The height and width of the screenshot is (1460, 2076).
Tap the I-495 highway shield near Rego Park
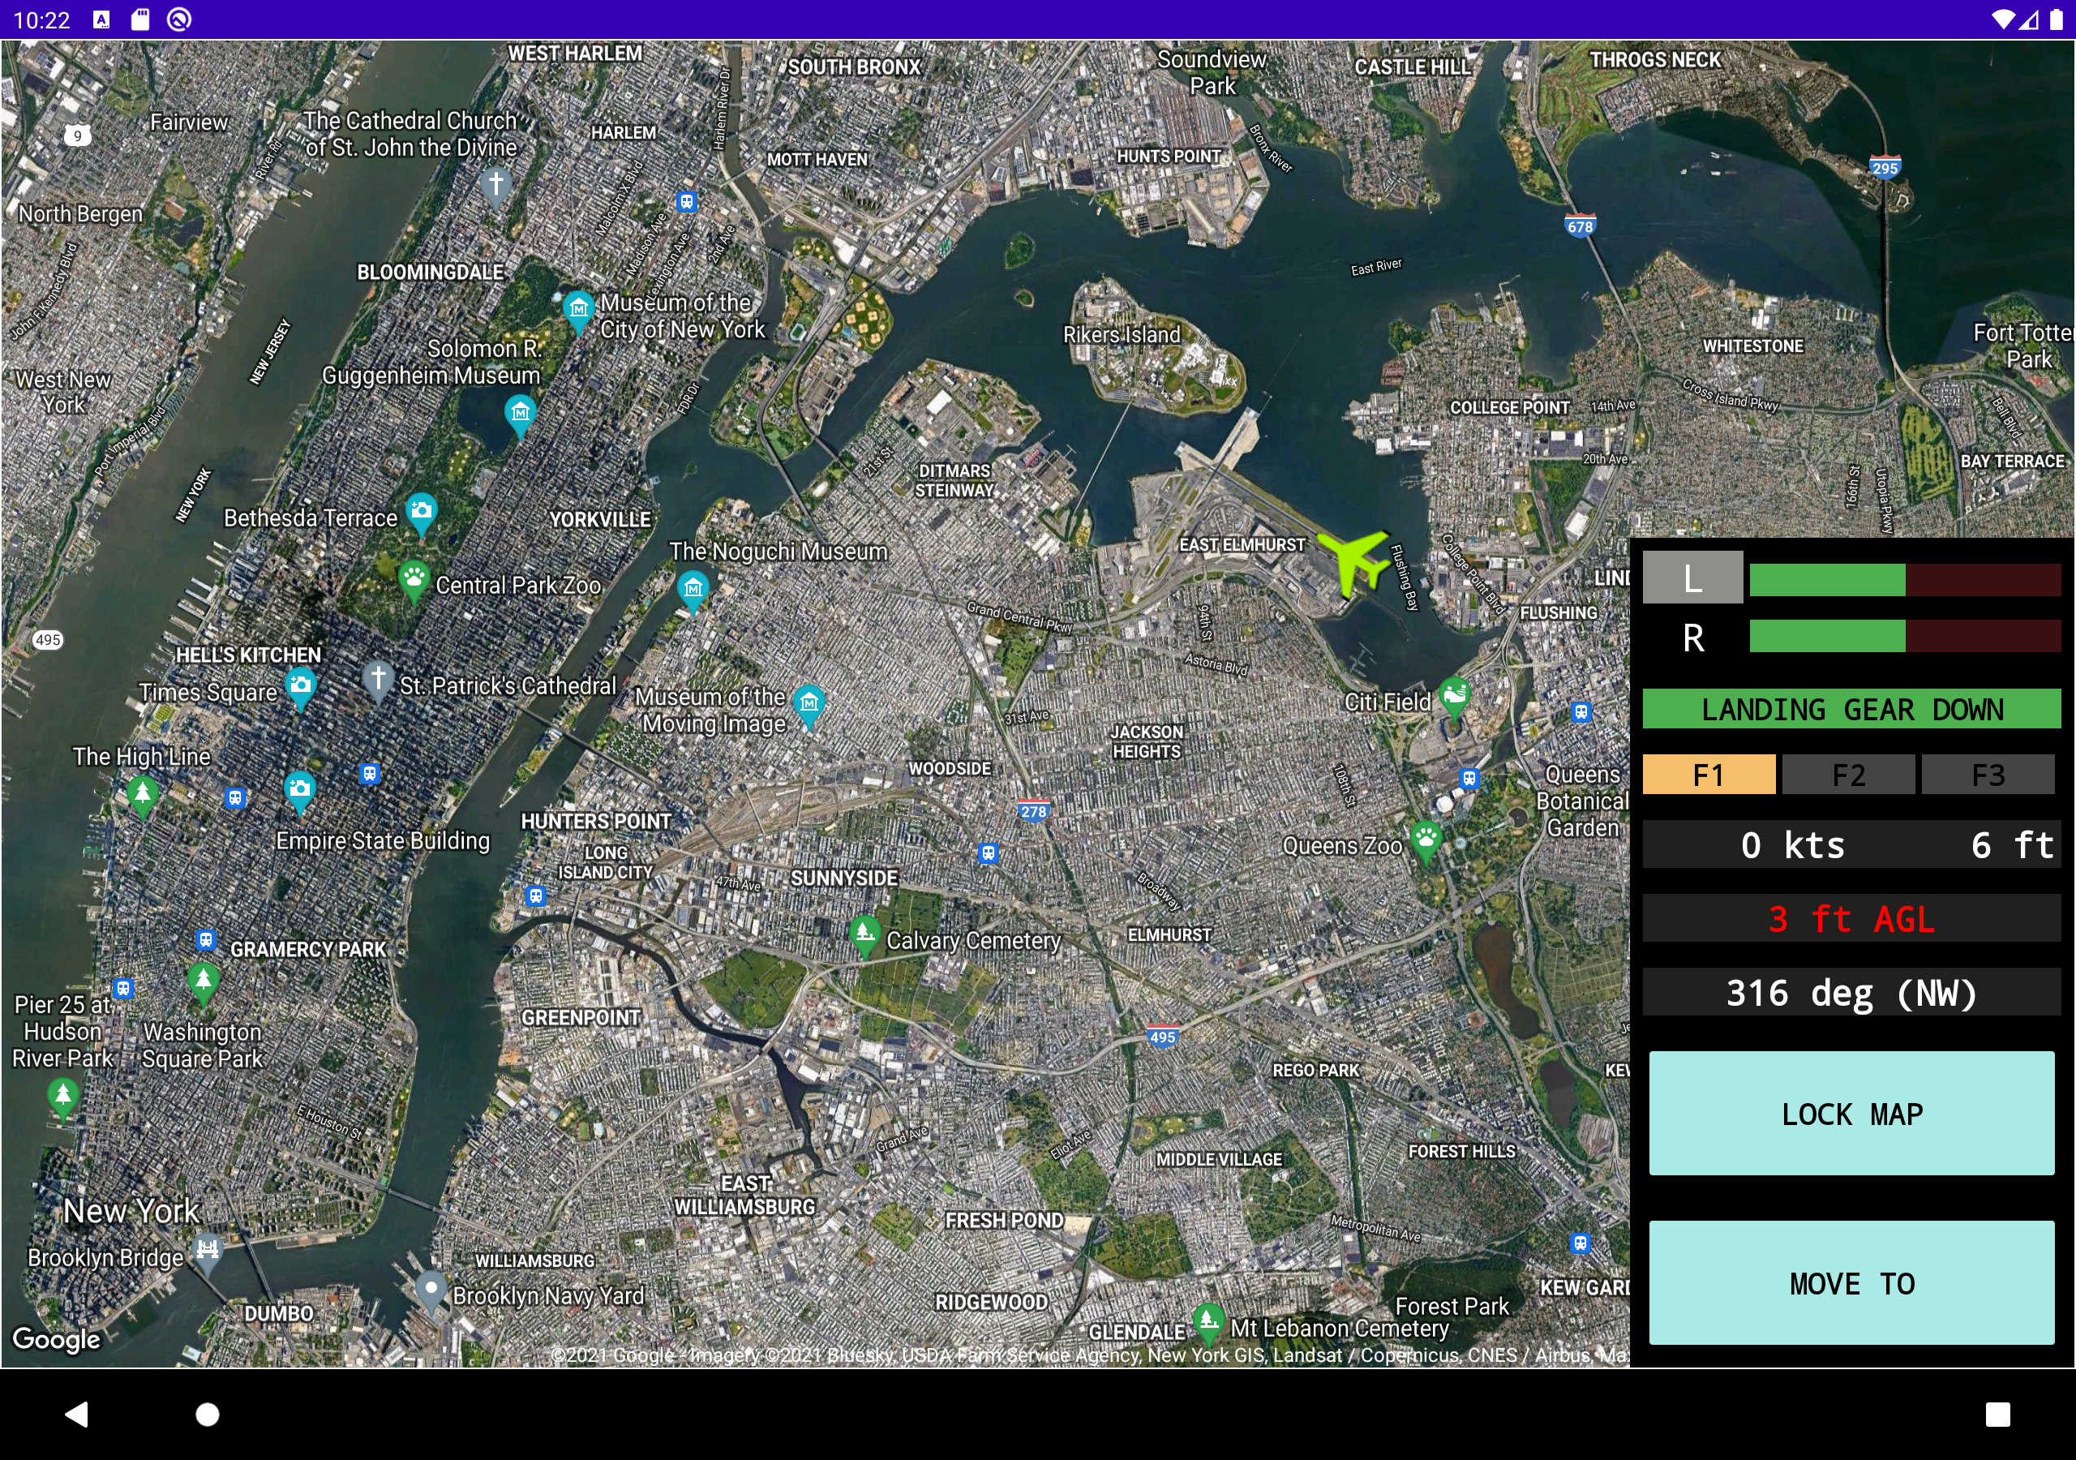coord(1162,1037)
